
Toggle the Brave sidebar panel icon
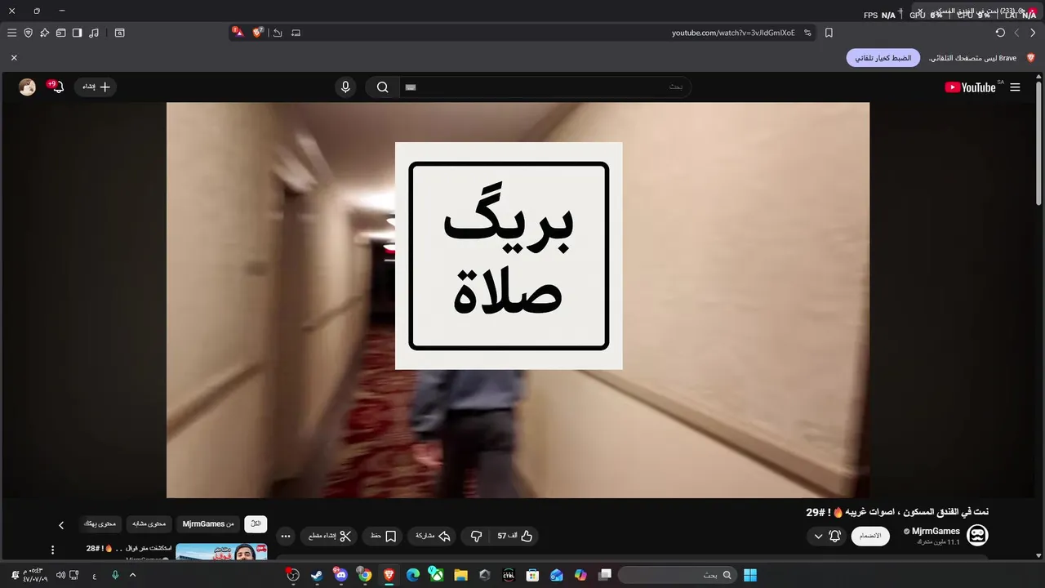point(77,33)
